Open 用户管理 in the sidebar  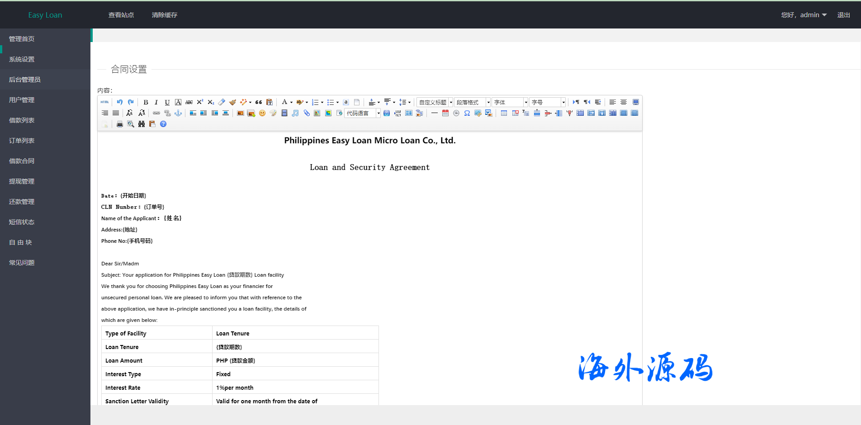(22, 100)
